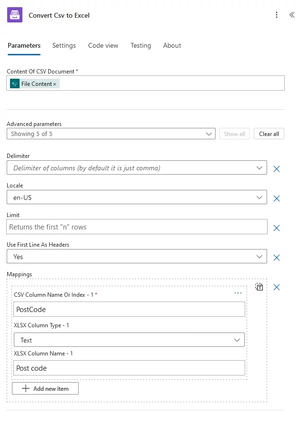Click the Convert Csv to Excel connector icon
300x427 pixels.
tap(15, 15)
